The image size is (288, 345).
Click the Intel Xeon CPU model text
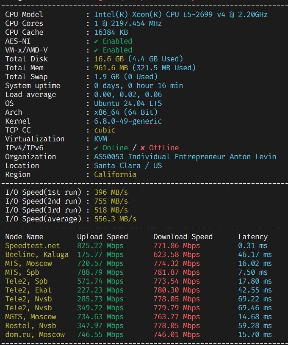point(180,14)
